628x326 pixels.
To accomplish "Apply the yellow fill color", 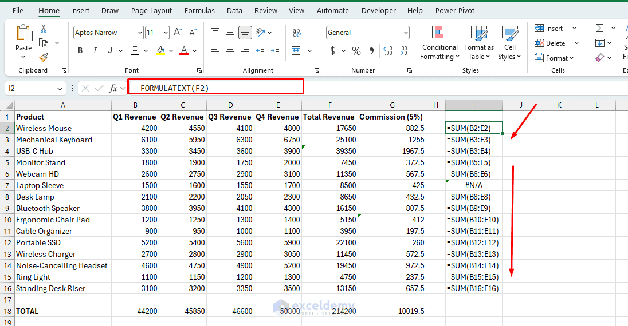I will [160, 51].
